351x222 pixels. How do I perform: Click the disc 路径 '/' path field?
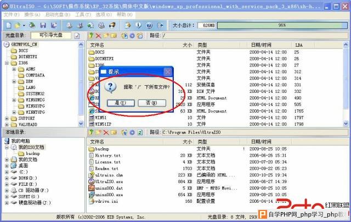254,35
